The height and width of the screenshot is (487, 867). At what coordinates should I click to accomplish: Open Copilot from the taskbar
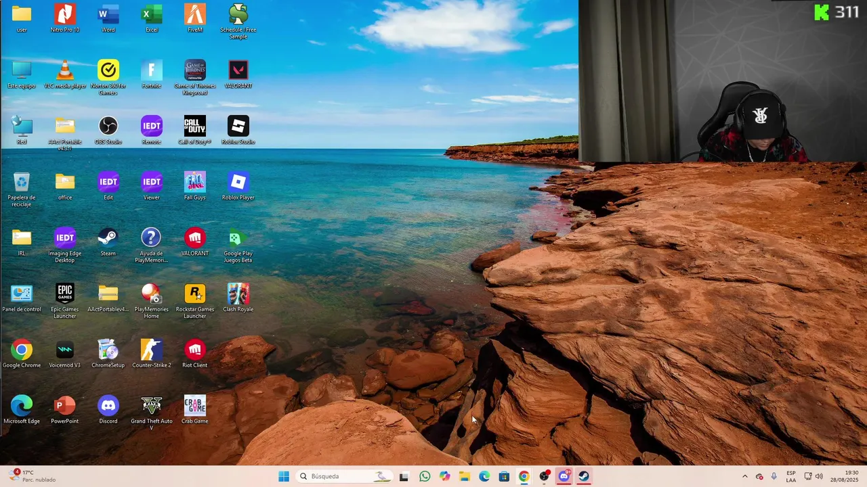click(444, 476)
